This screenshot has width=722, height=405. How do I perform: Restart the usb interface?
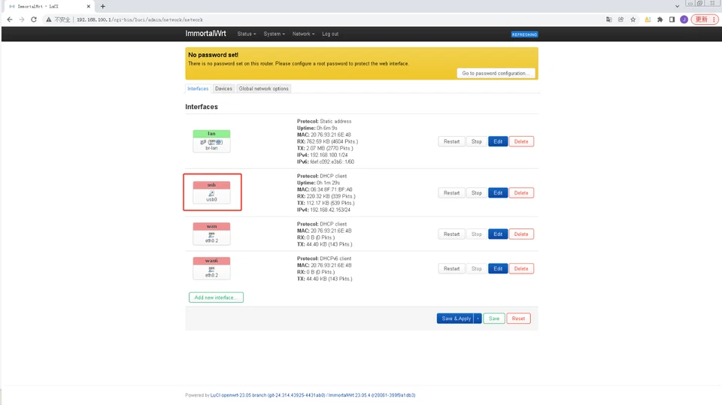pos(451,193)
